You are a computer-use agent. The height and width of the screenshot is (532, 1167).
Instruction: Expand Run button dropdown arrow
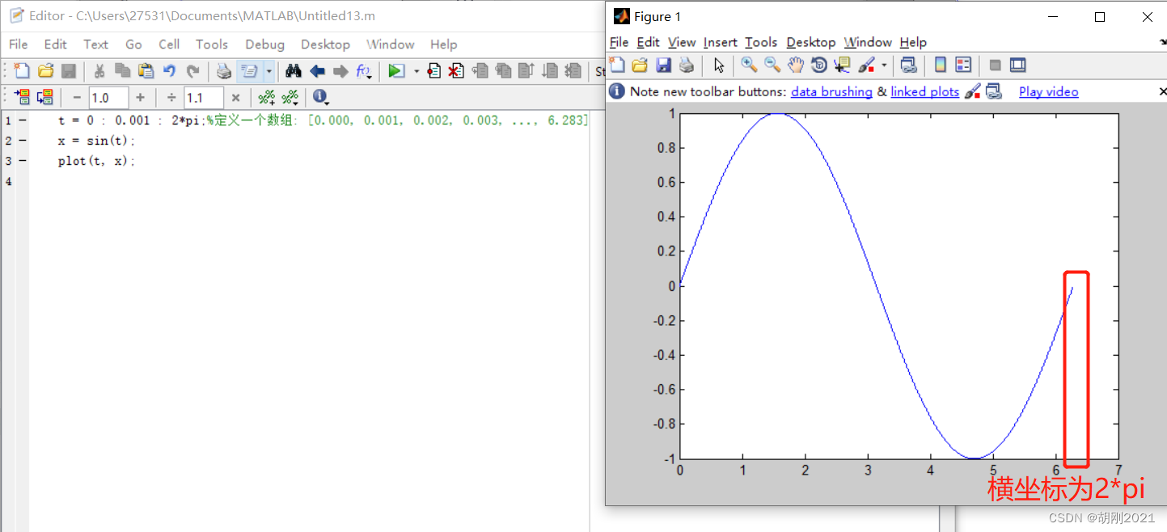point(416,71)
